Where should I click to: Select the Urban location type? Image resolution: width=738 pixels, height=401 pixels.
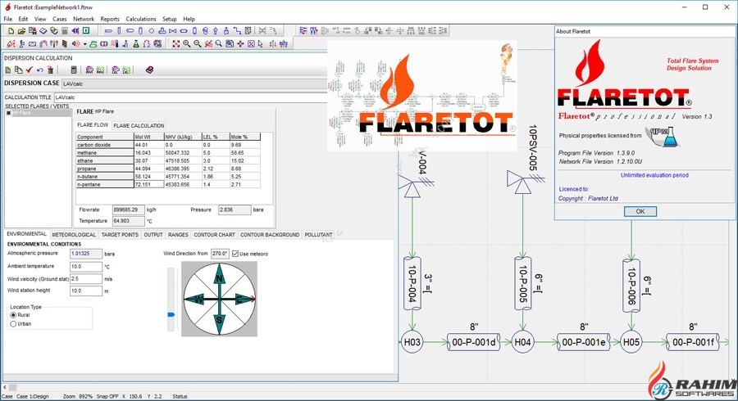click(x=13, y=324)
